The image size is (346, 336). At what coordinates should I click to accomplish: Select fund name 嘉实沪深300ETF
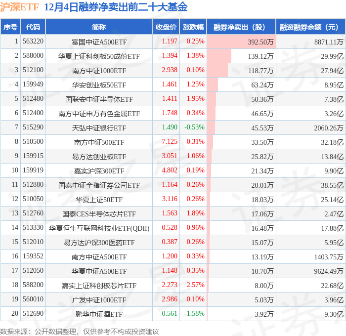[x=99, y=171]
